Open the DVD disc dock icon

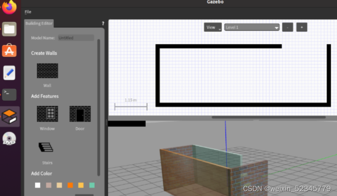tap(9, 139)
